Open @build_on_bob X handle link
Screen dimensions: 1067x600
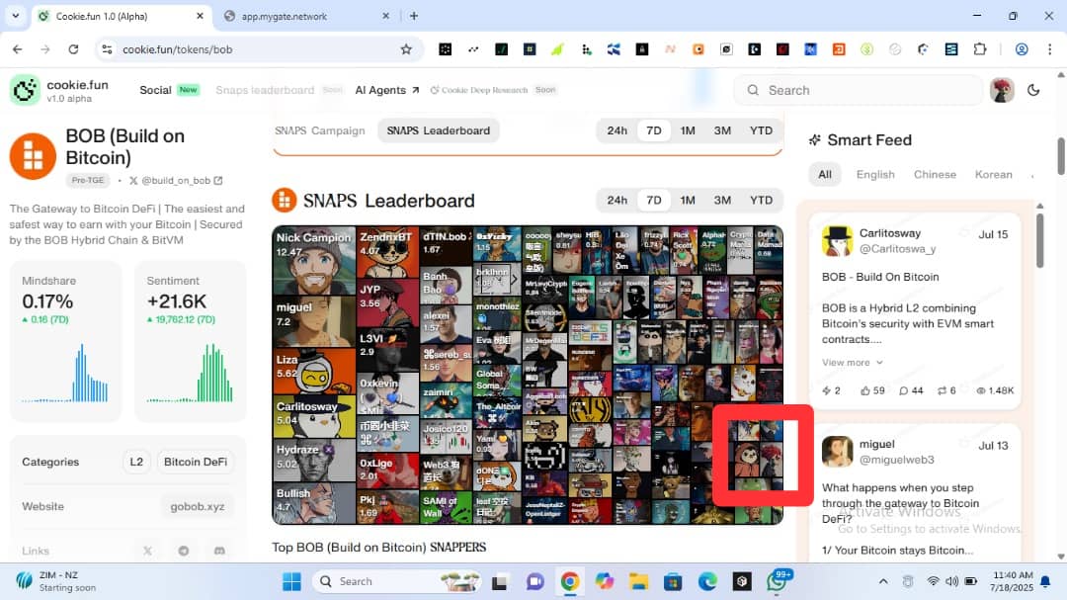176,181
